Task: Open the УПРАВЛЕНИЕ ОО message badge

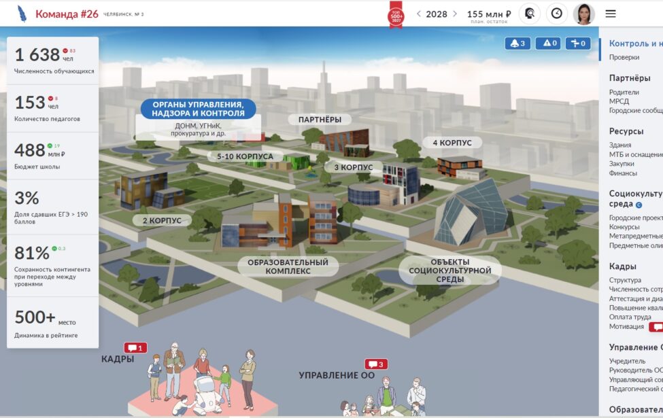Action: pyautogui.click(x=376, y=364)
